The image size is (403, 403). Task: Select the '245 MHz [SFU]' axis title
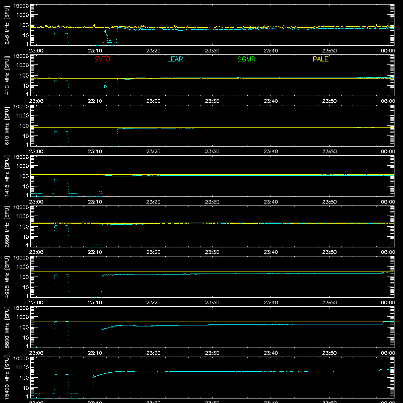click(7, 26)
